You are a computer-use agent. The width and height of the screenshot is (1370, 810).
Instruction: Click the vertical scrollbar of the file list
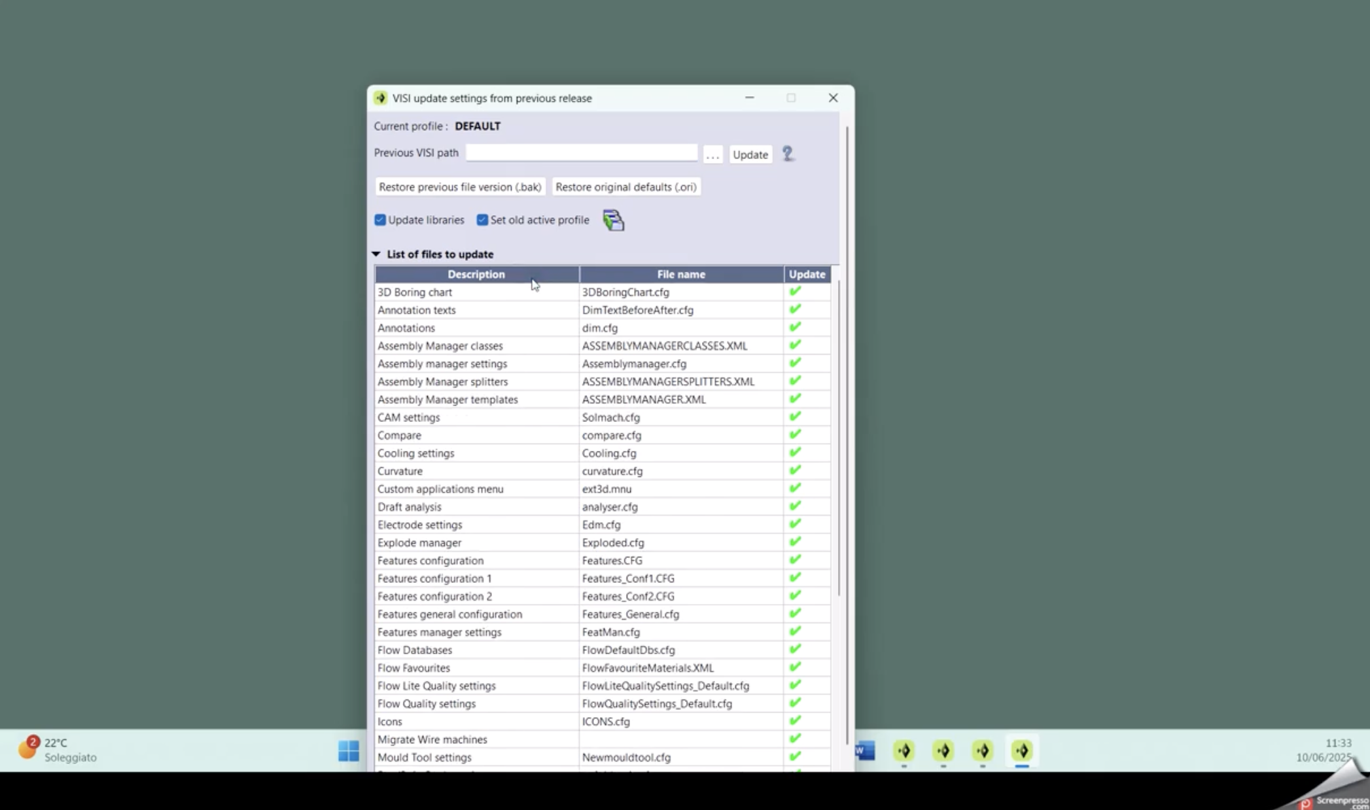(840, 458)
